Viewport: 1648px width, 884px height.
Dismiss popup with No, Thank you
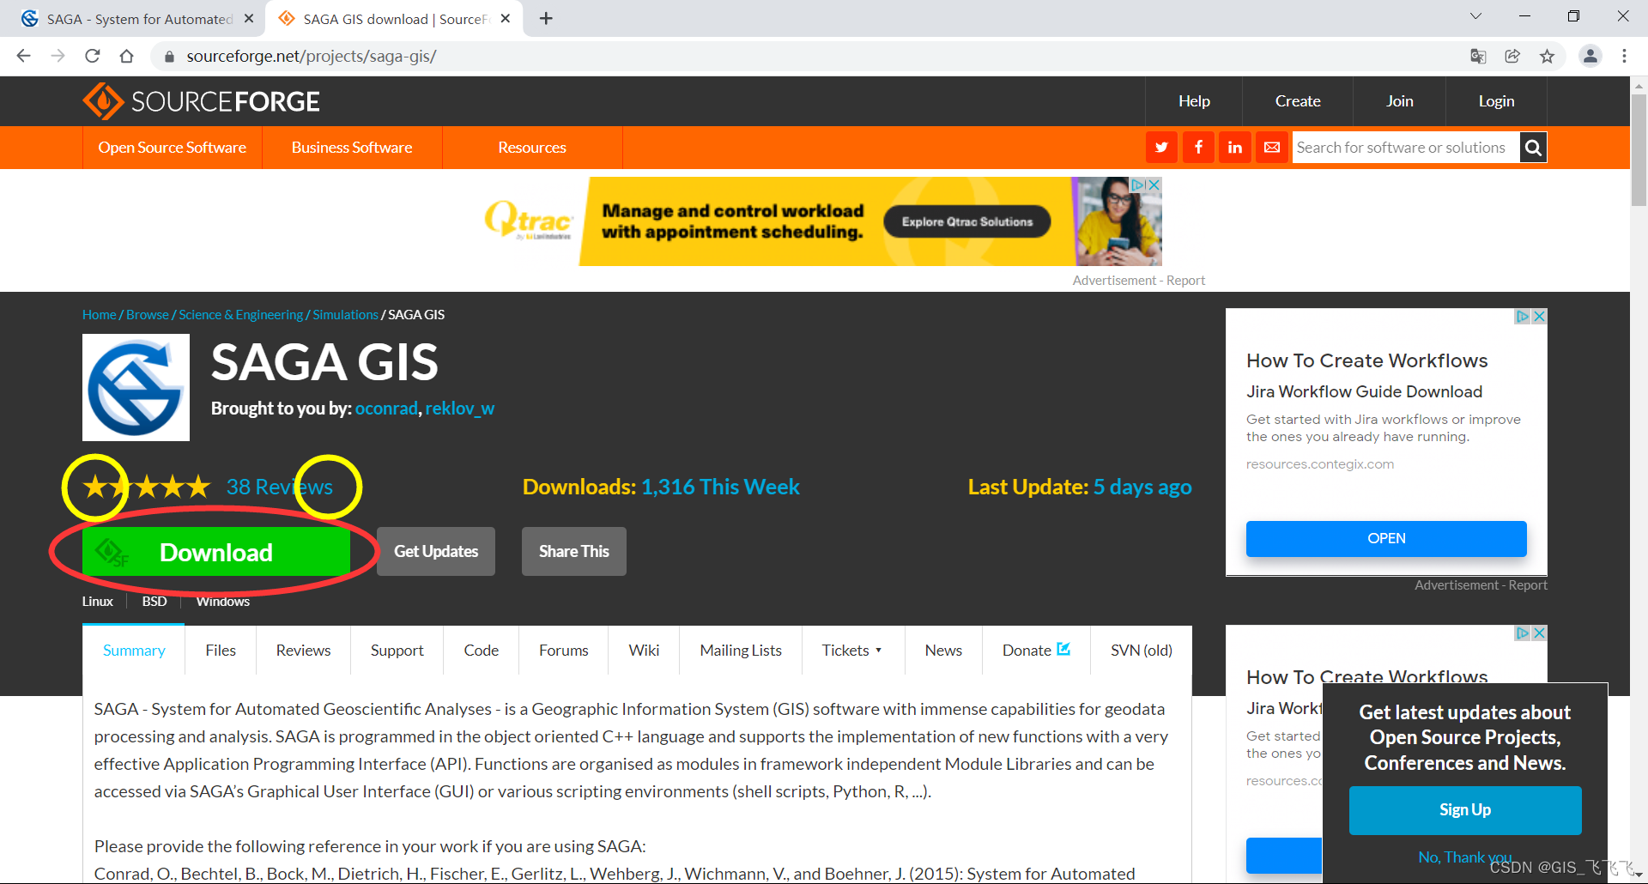point(1465,857)
